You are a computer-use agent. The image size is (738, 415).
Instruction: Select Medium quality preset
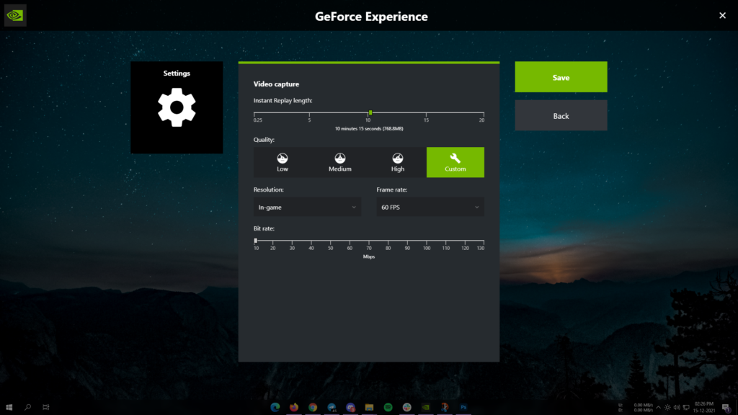click(x=339, y=162)
